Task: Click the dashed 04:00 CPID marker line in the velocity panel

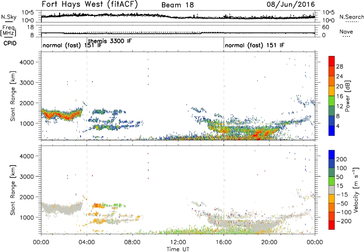Action: [x=87, y=190]
